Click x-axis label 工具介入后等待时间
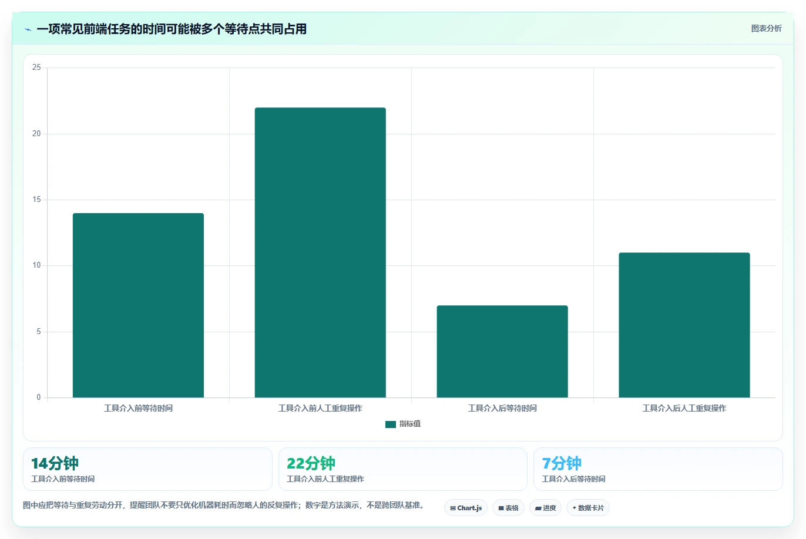 click(x=502, y=408)
